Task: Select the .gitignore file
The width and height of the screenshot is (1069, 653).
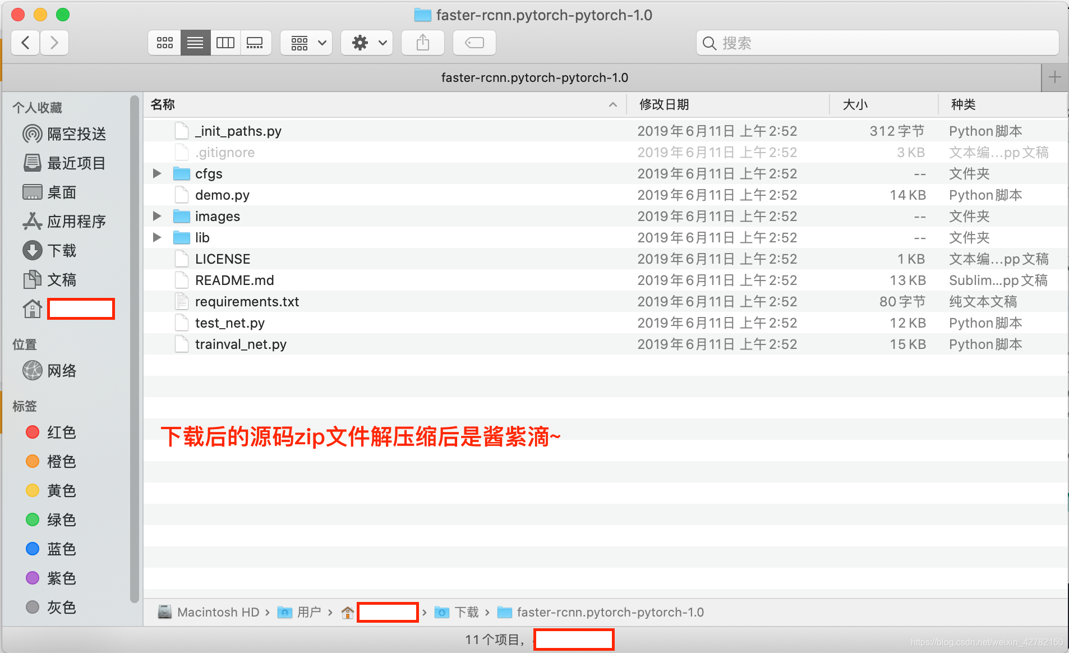Action: 606,153
